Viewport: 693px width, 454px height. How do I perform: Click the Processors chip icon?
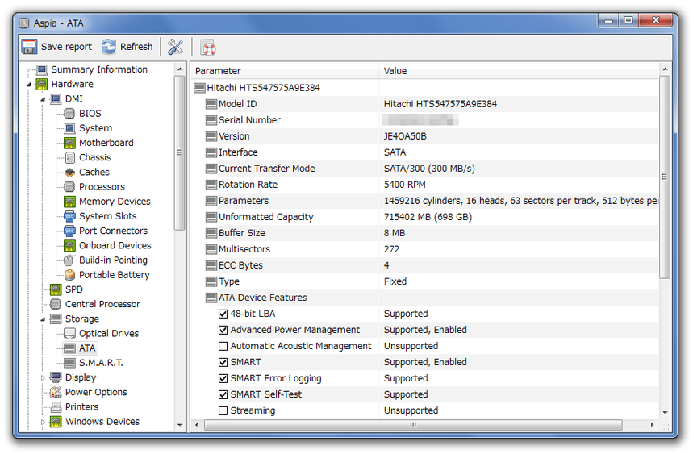[69, 187]
